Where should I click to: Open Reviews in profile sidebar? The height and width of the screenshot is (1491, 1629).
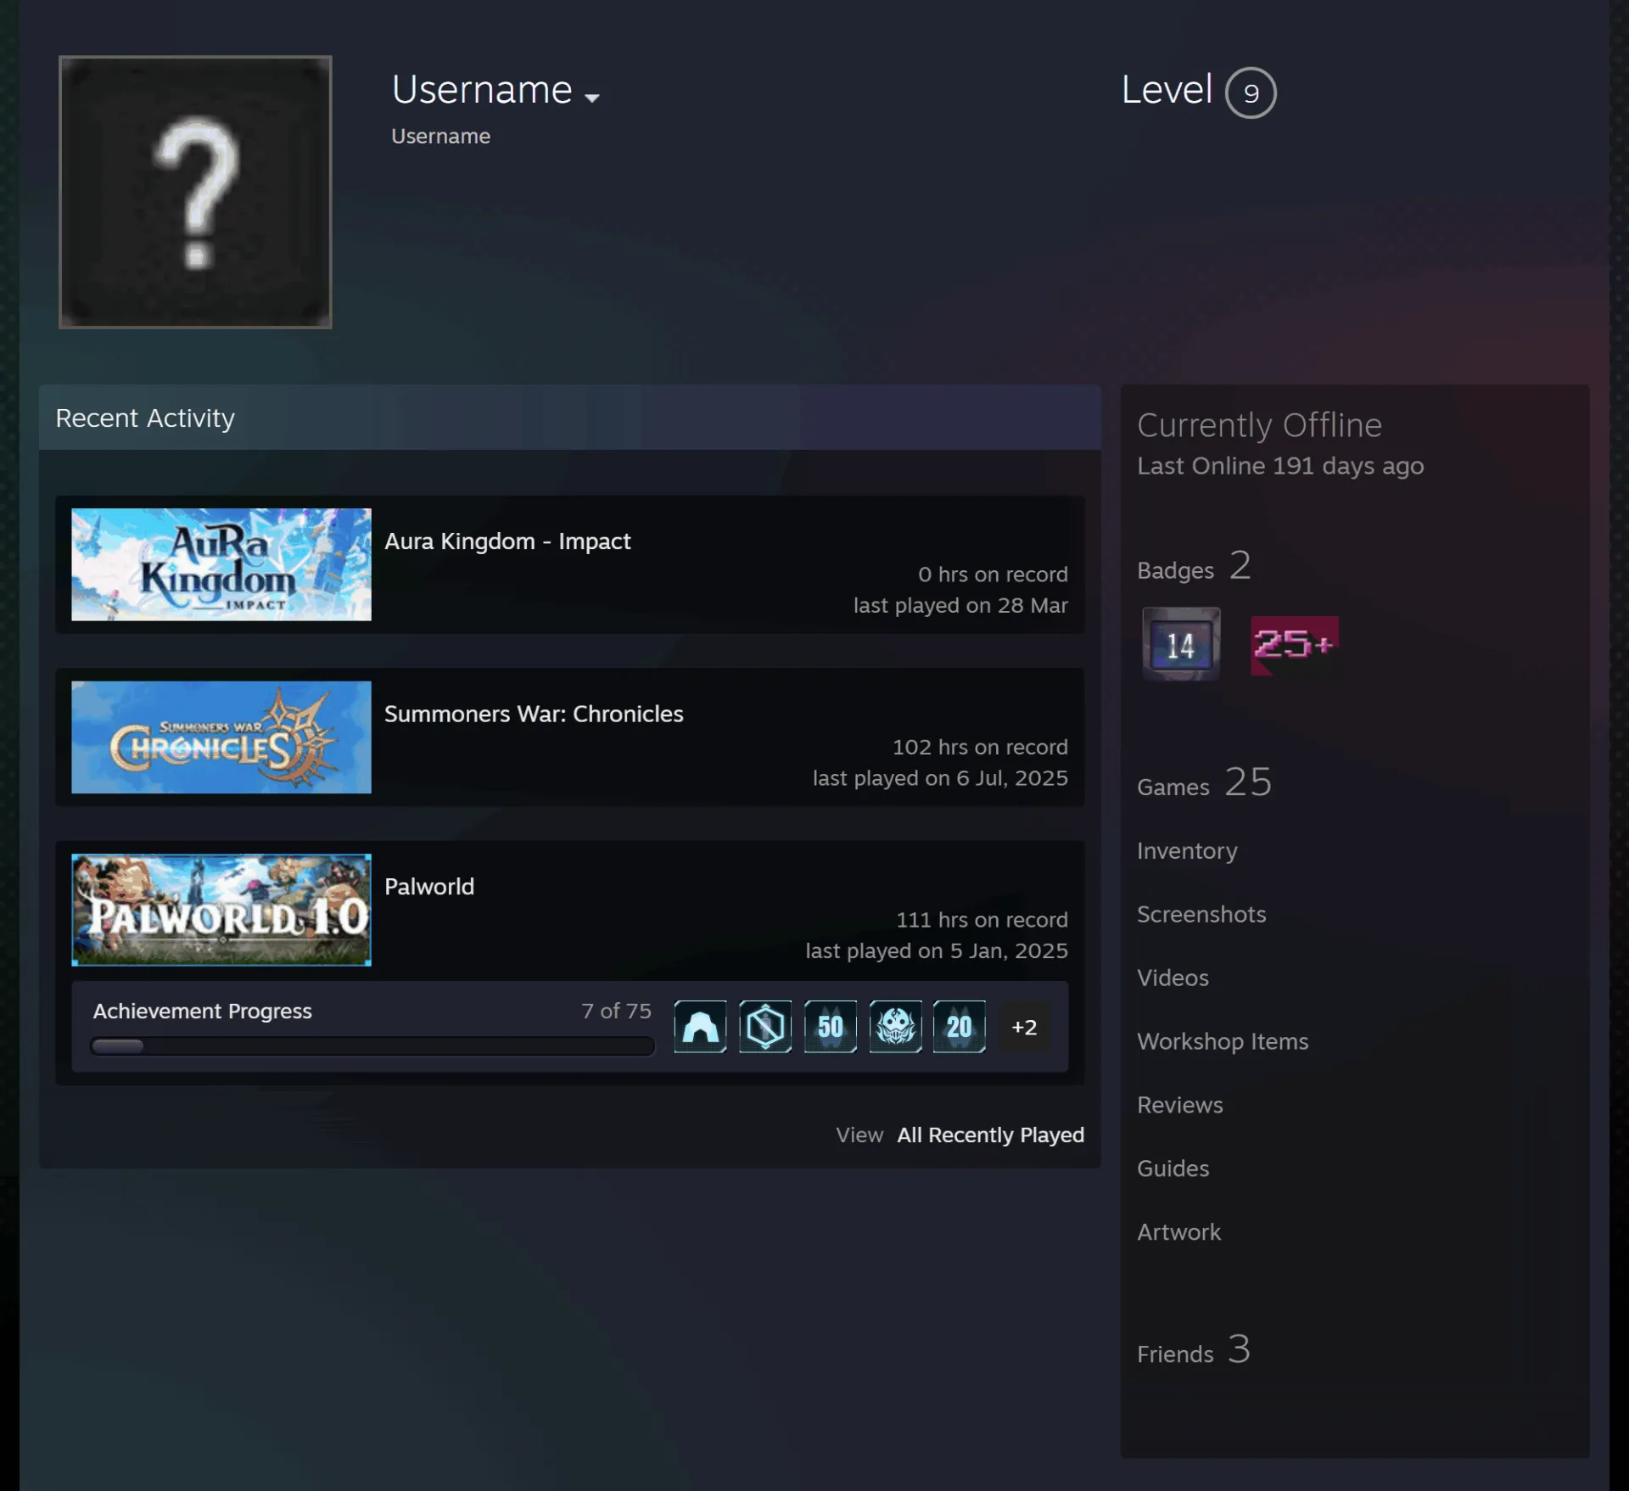click(1180, 1105)
